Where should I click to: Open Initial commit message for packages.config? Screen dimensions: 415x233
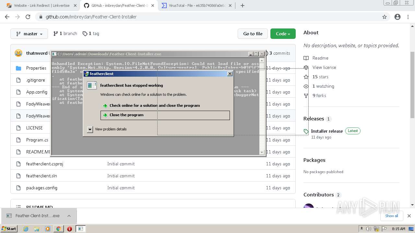tap(121, 188)
